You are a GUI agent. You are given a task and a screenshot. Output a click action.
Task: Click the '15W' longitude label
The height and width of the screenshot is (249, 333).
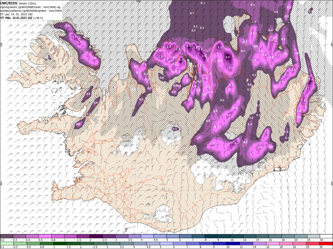(x=276, y=1)
